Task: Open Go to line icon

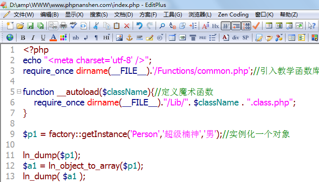Action: tap(193, 26)
